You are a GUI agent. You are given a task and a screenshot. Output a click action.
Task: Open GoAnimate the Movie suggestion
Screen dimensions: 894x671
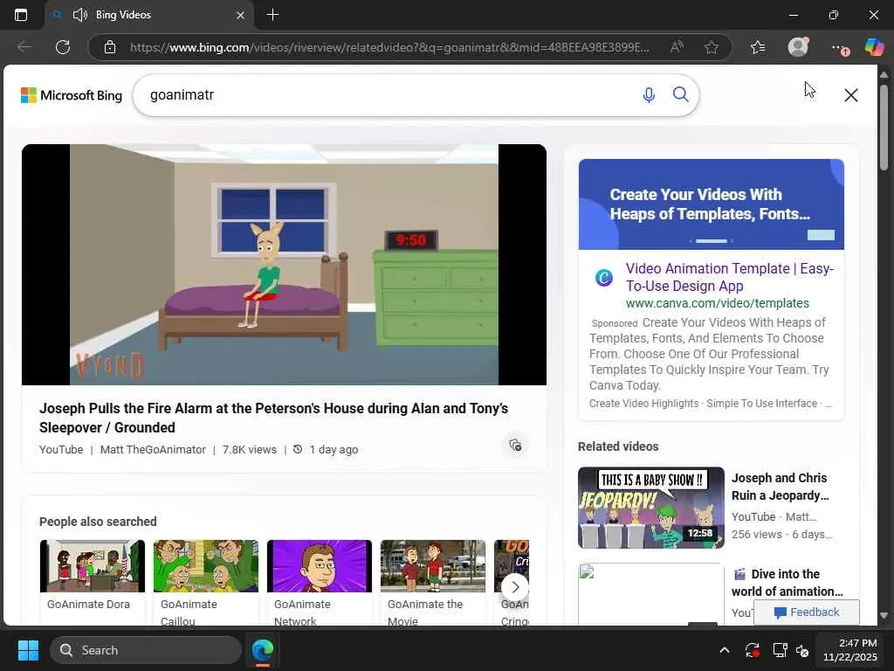(433, 582)
